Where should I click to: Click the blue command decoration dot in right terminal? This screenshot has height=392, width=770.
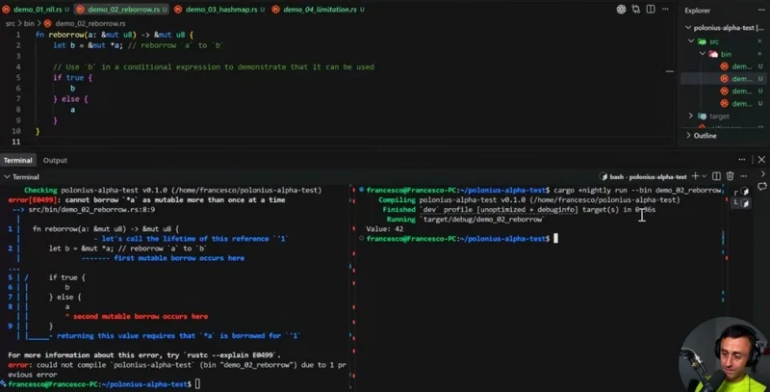[x=361, y=190]
